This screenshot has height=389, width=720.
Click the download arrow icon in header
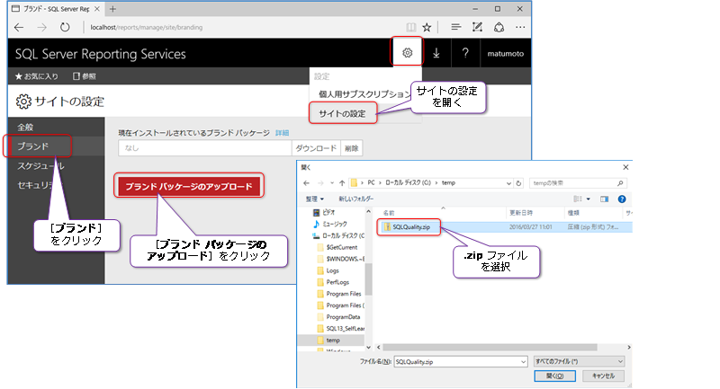[x=436, y=53]
